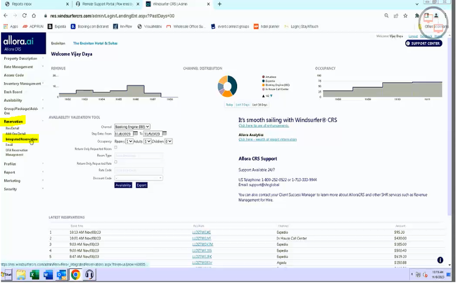This screenshot has width=456, height=283.
Task: Close the Remote Support Portal tab
Action: 138,4
